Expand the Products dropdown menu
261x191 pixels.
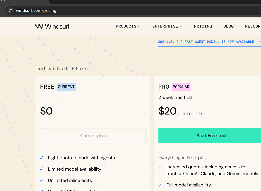click(128, 26)
